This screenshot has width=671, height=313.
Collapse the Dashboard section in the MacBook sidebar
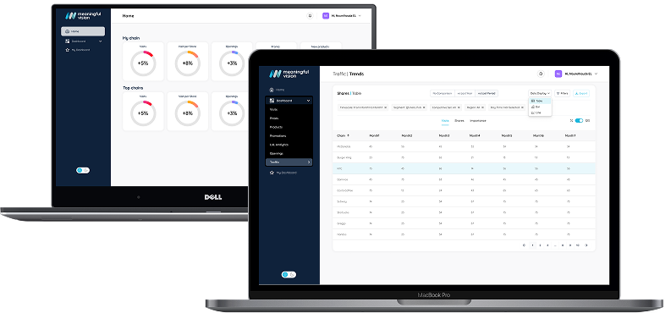309,101
